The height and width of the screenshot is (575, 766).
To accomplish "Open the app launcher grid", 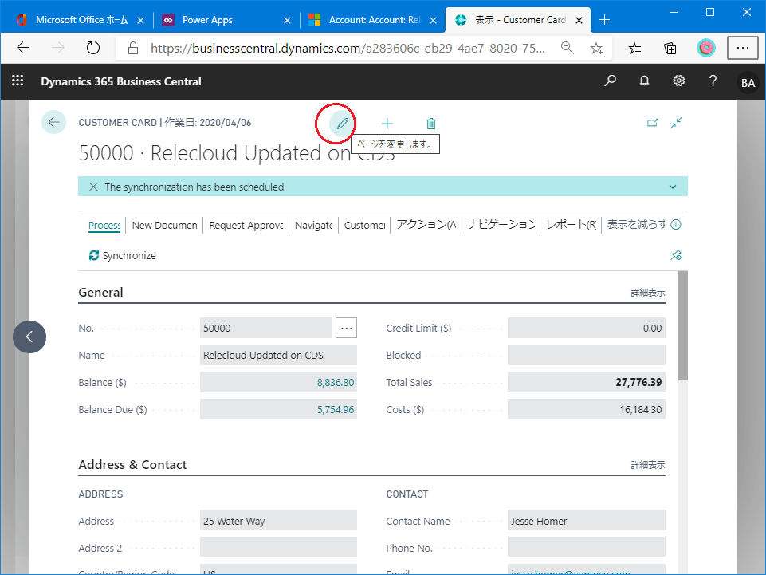I will [x=18, y=81].
